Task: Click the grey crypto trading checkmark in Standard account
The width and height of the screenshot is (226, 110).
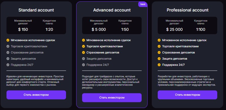Action: (x=8, y=46)
